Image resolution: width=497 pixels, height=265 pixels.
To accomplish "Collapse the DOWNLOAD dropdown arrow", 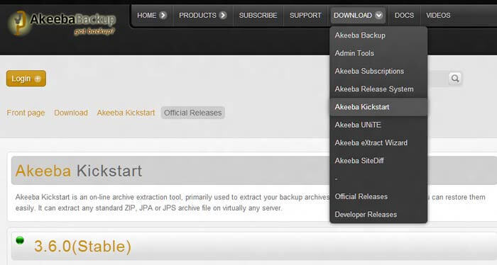I will coord(378,15).
